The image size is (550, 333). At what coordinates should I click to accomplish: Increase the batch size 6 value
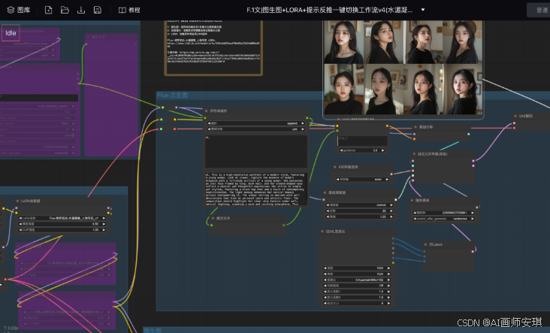coord(388,303)
